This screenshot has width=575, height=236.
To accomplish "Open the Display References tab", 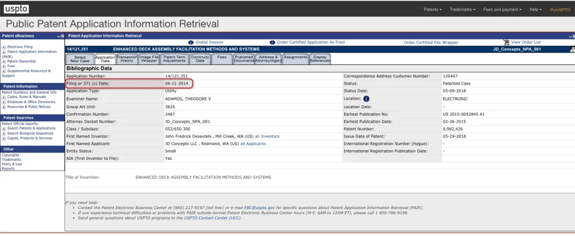I will (320, 59).
